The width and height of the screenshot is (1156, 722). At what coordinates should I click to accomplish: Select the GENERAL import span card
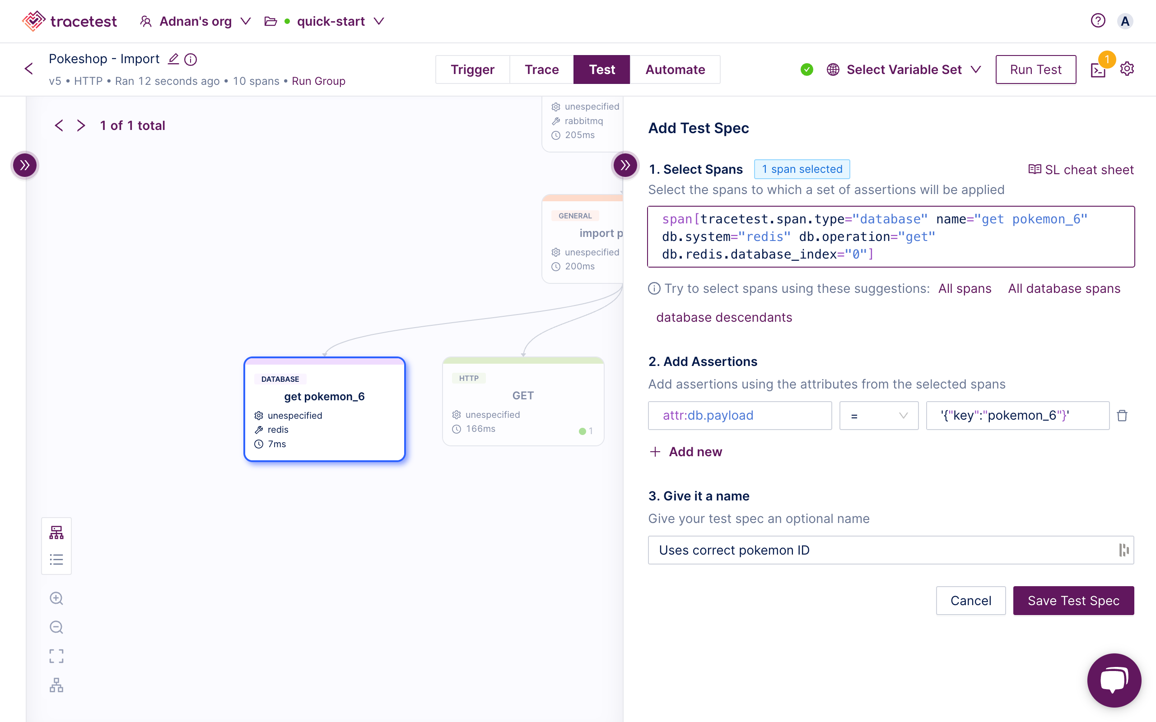point(583,239)
